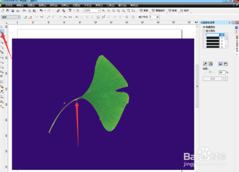The image size is (239, 172).
Task: Click the Convert to line icon
Action: (48, 17)
